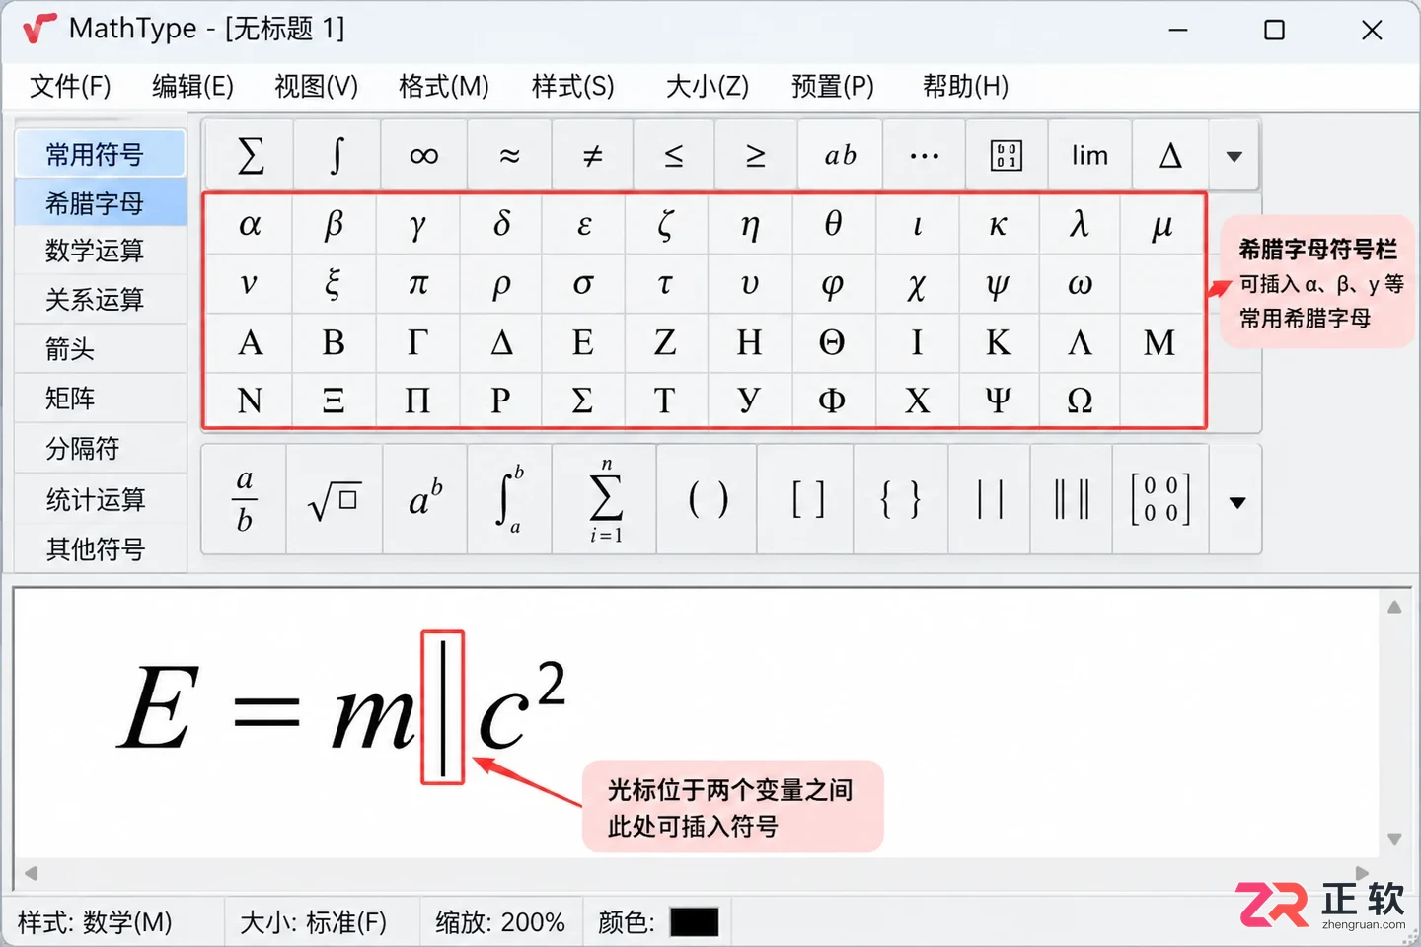Click the 缩放: 200% status entry
1421x947 pixels.
[500, 922]
